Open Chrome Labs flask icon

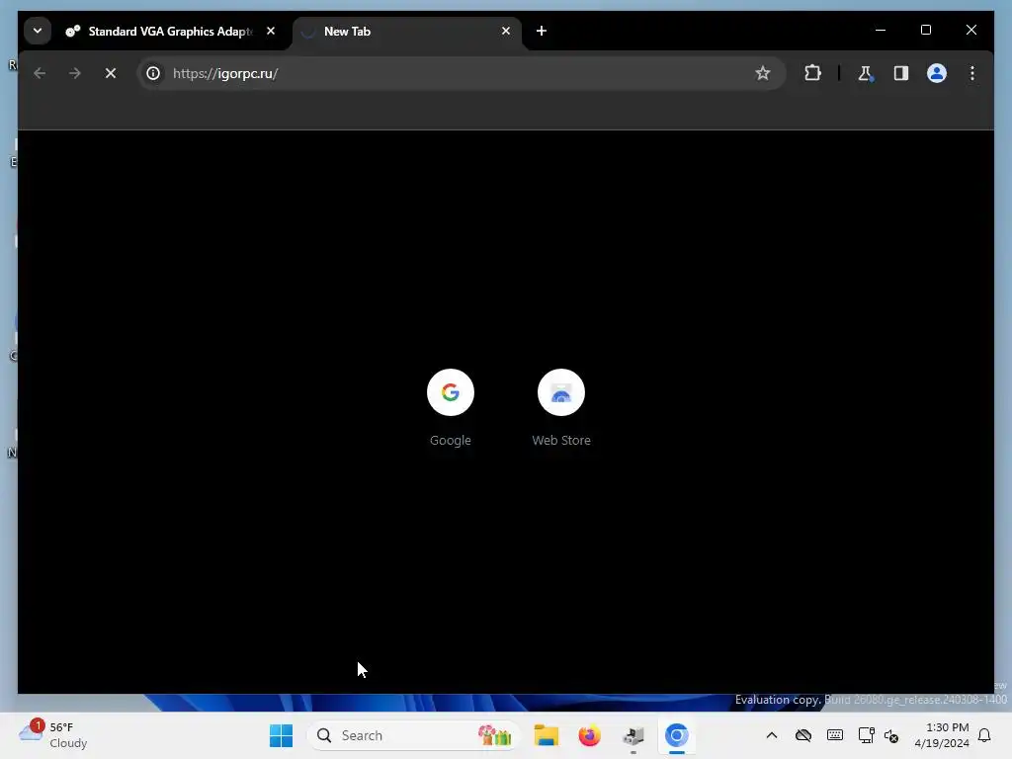[x=866, y=73]
